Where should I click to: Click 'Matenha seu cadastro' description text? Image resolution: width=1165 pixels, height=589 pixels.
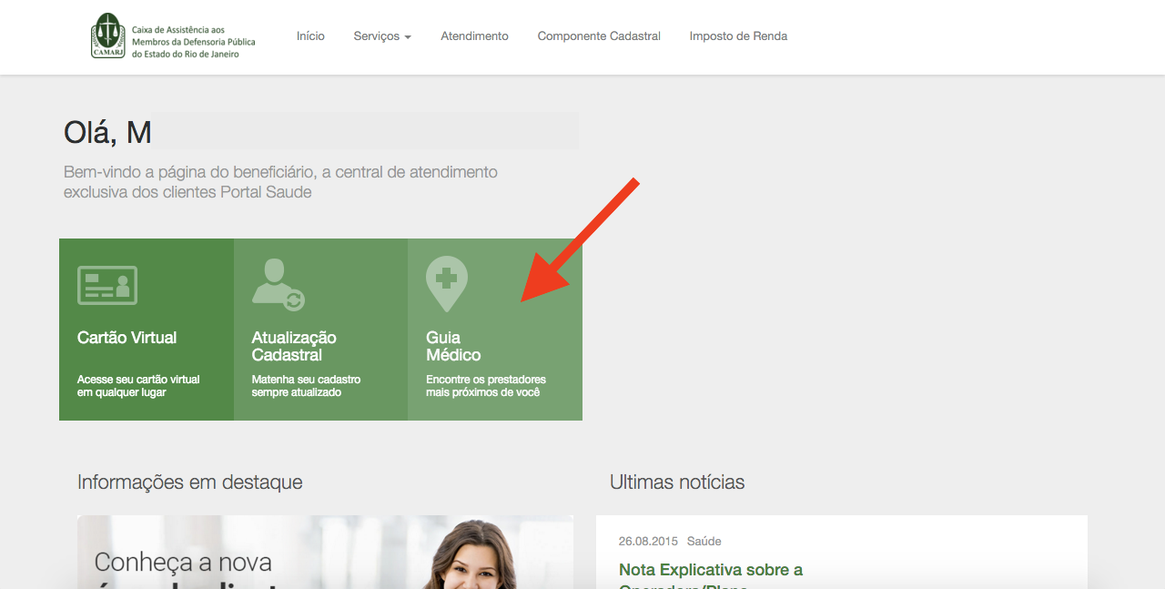[306, 386]
